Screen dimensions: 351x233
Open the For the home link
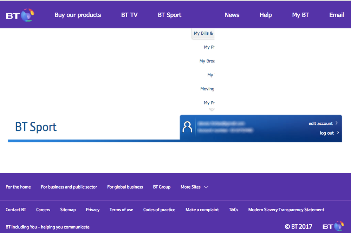[x=18, y=187]
